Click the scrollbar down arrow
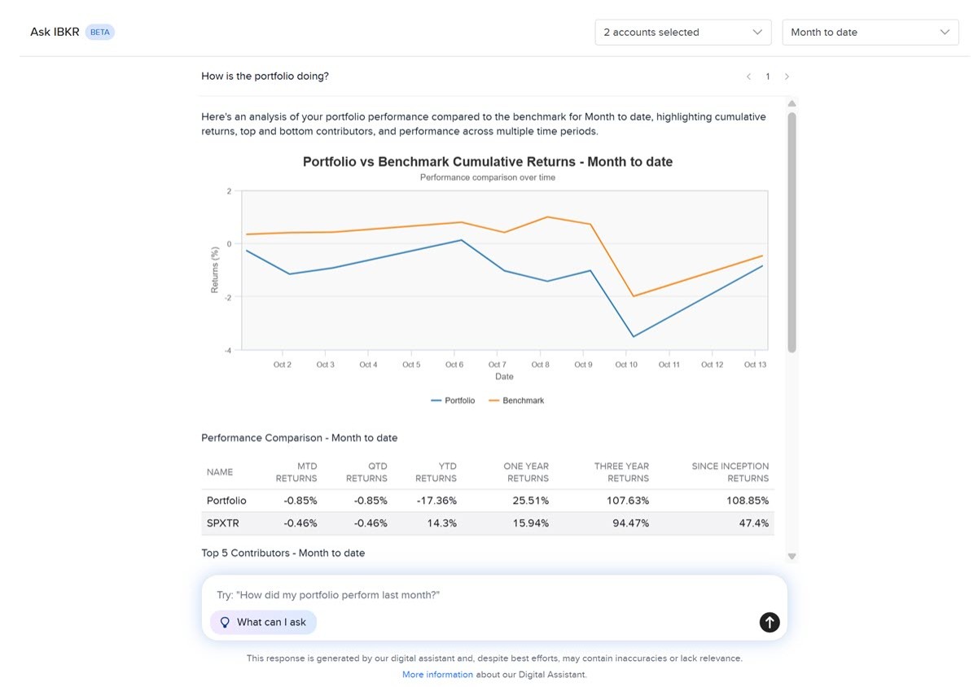The width and height of the screenshot is (978, 687). click(792, 556)
